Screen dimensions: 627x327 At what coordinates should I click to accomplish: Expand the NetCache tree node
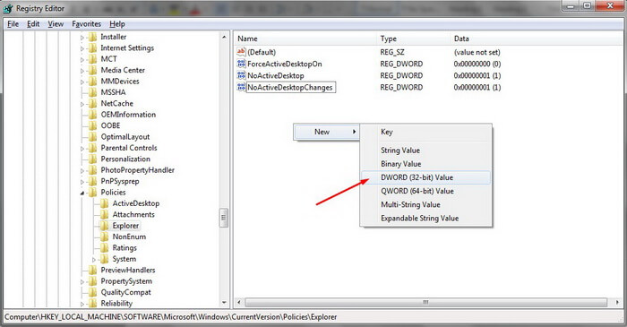(x=82, y=104)
